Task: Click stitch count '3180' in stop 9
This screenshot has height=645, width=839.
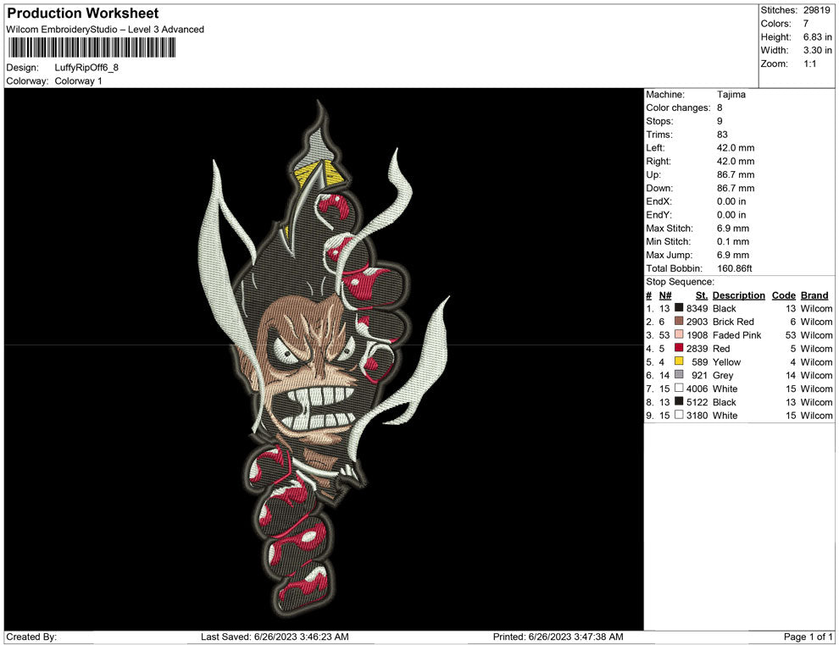Action: [x=697, y=416]
